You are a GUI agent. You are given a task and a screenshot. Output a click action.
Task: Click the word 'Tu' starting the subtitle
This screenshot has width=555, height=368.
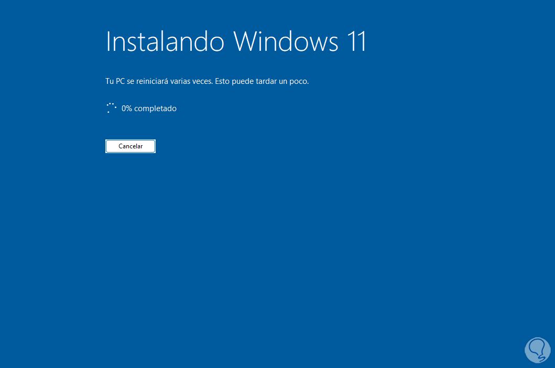click(110, 81)
